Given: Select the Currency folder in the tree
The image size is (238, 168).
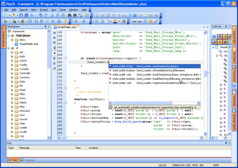Looking at the screenshot, I should 25,78.
